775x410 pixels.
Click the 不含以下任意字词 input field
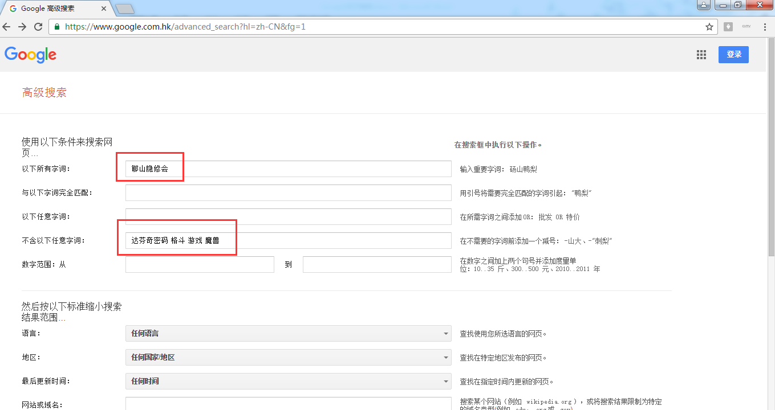(x=342, y=241)
